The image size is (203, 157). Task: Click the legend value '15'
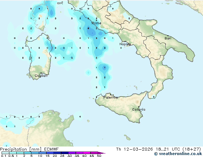[x=47, y=156]
